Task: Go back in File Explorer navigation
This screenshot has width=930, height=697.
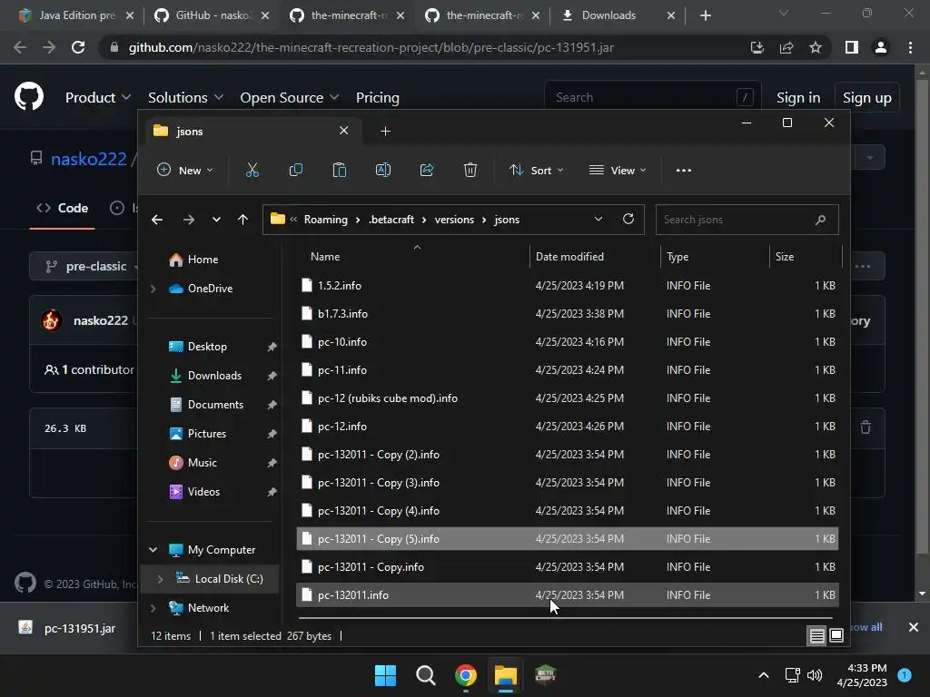Action: click(x=157, y=220)
